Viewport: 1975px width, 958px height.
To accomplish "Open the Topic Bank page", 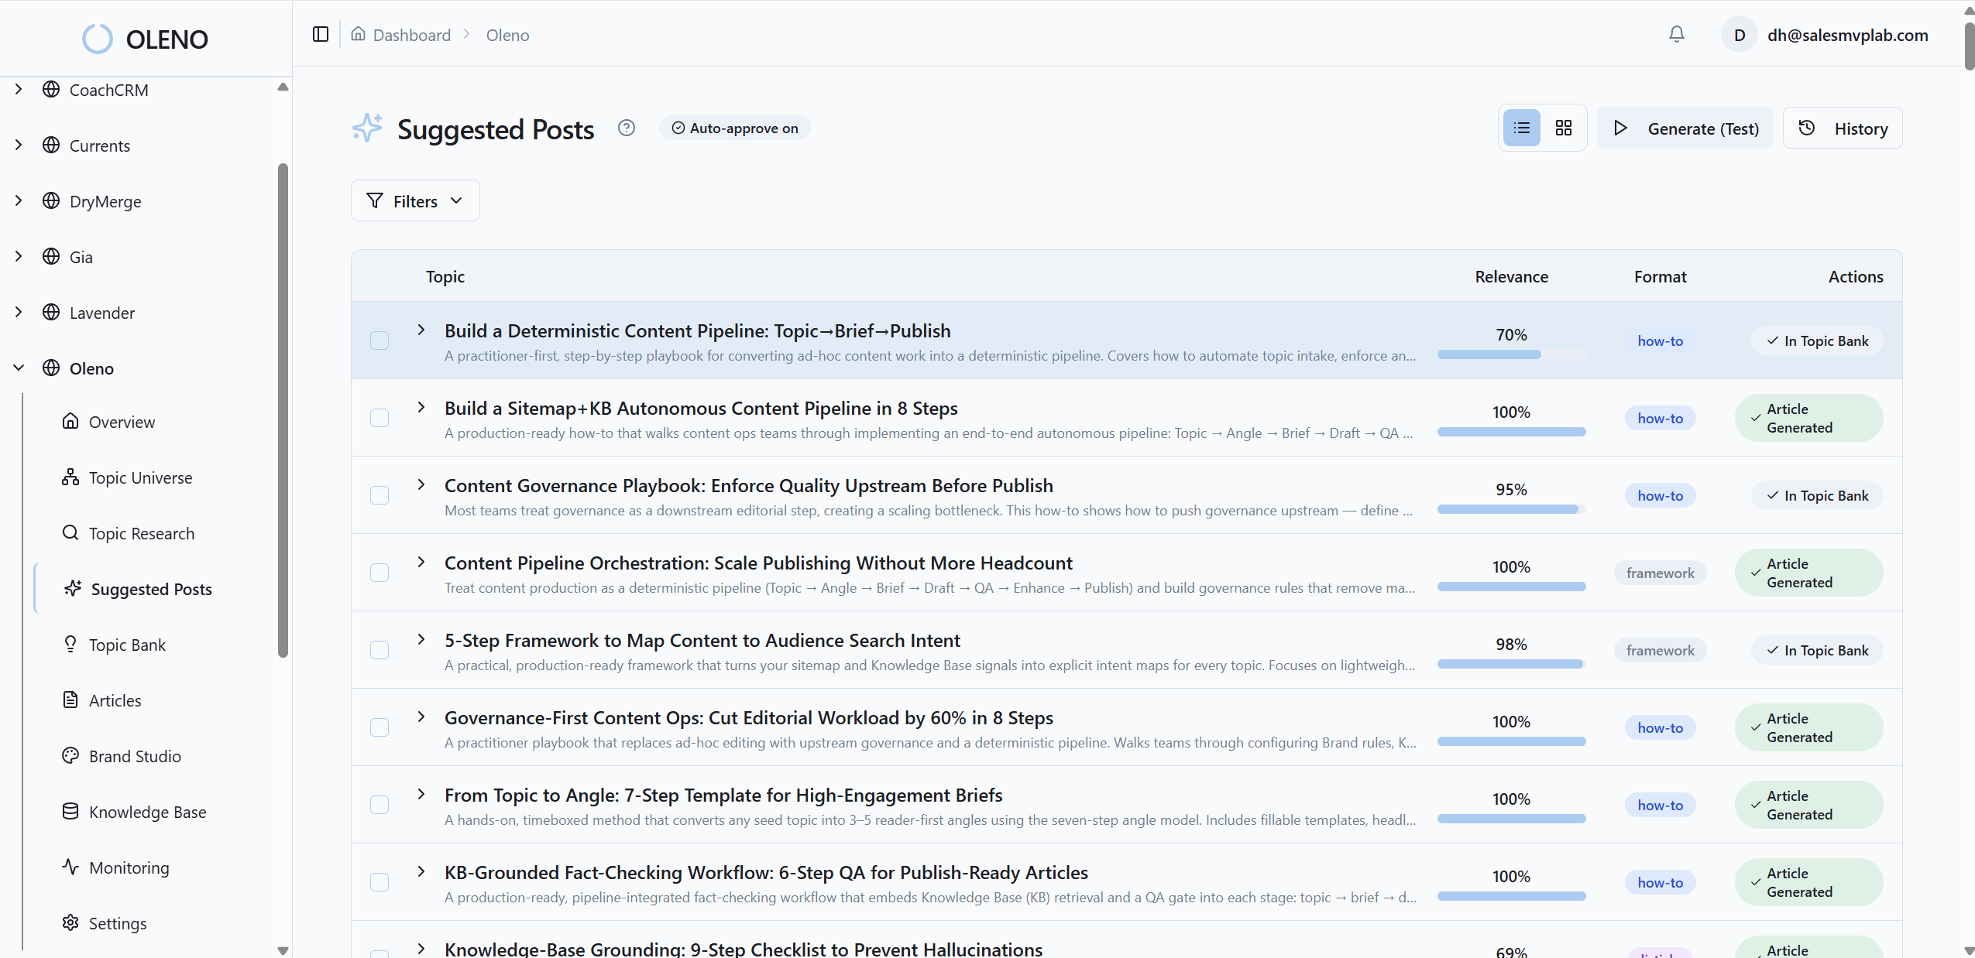I will [x=127, y=644].
